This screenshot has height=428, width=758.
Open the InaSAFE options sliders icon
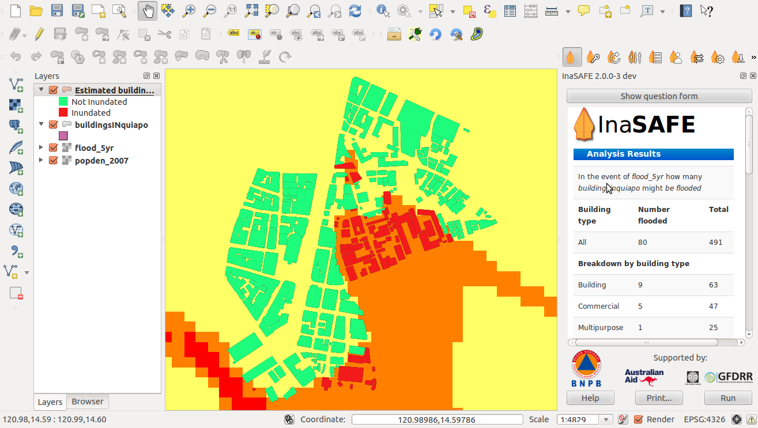(635, 57)
